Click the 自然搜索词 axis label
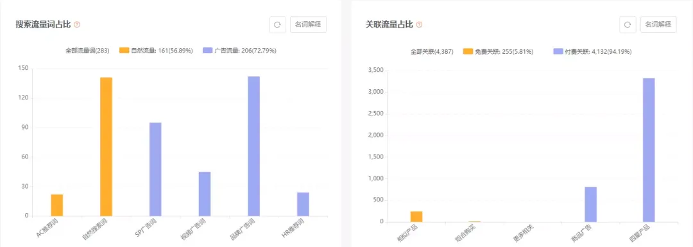Screen dimensions: 693x247 coord(94,230)
